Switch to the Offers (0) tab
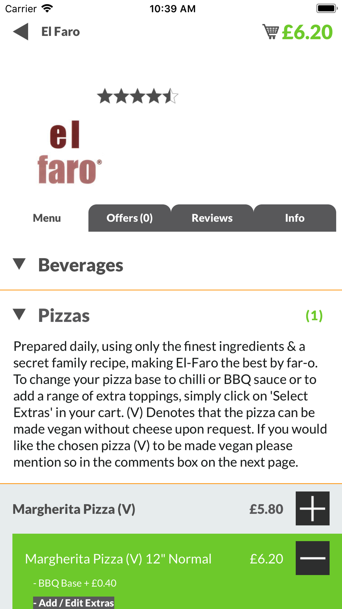This screenshot has height=609, width=342. [130, 218]
